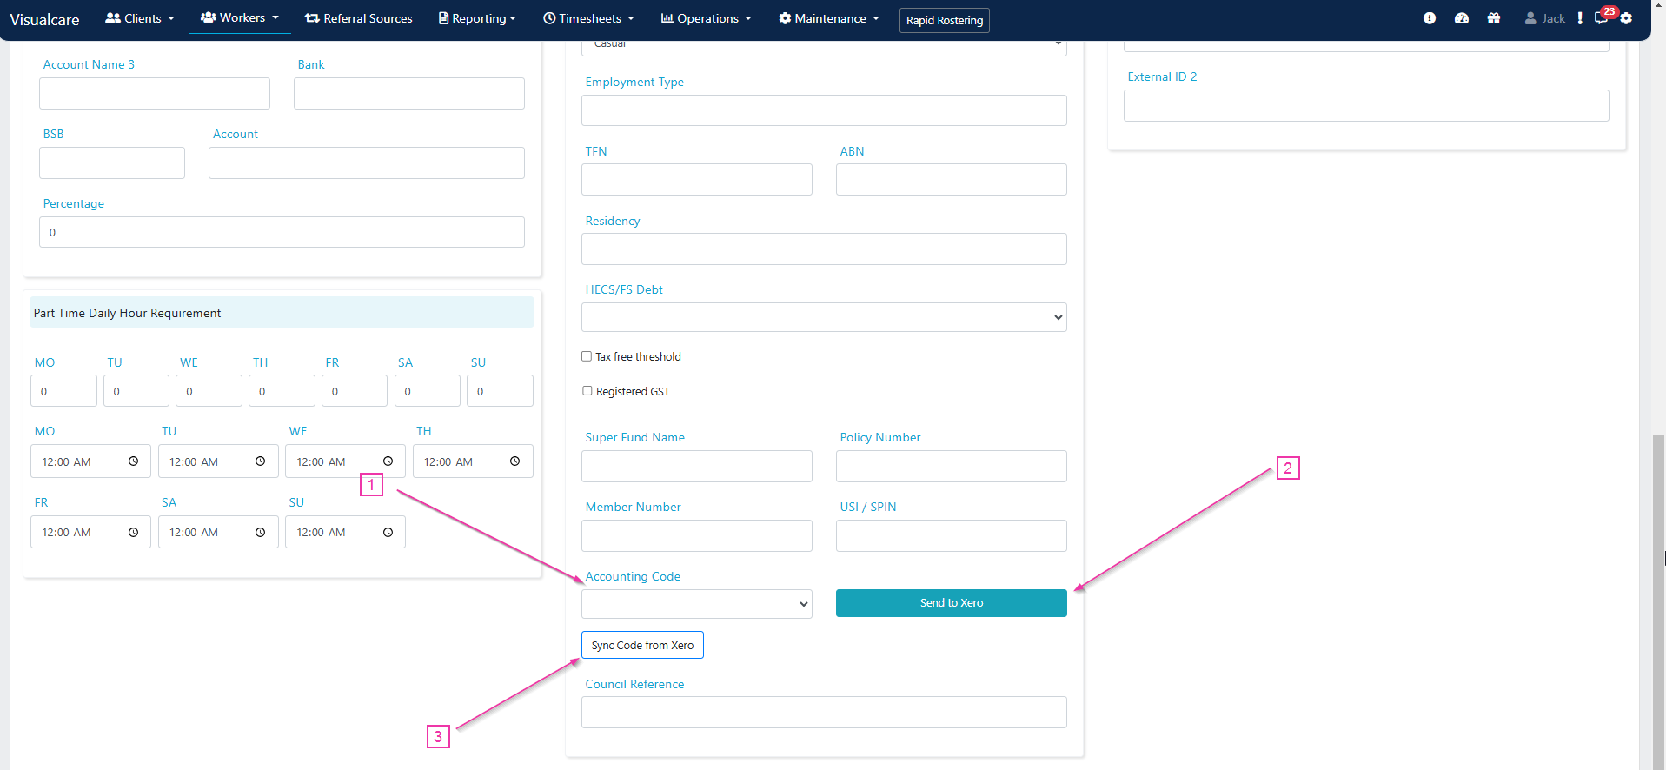Expand the Maintenance menu

(829, 18)
